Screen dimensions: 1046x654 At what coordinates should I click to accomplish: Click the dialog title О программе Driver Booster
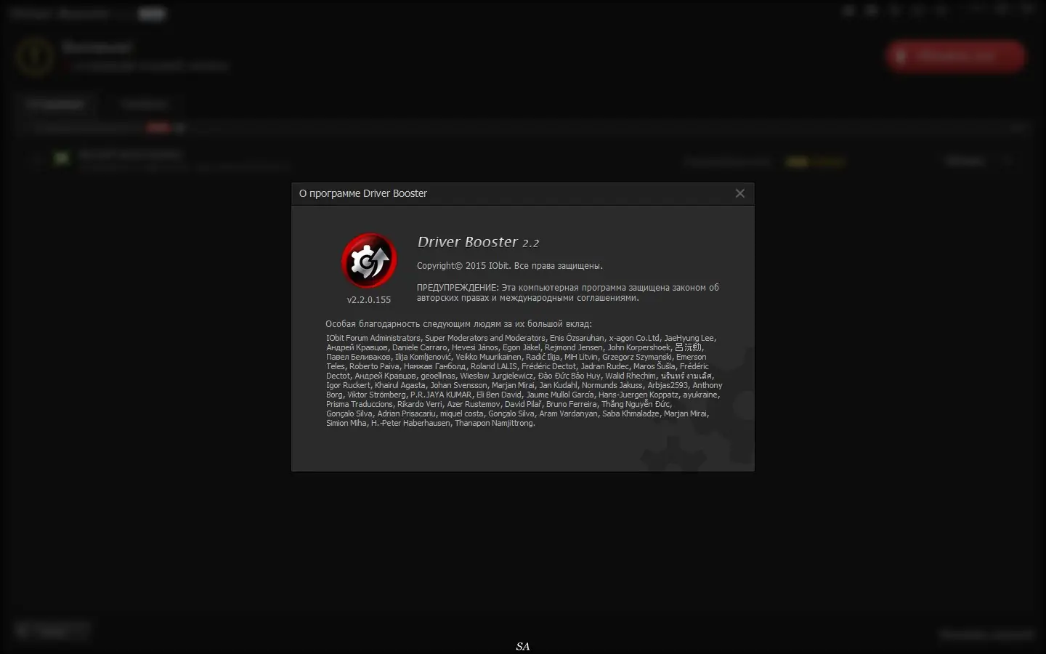(x=363, y=193)
